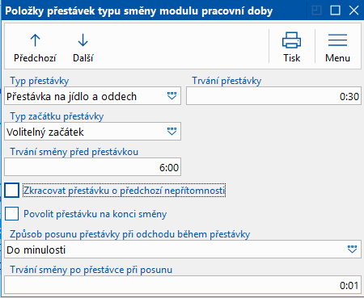Enable Povolit přestávku na konci směny

(x=11, y=214)
